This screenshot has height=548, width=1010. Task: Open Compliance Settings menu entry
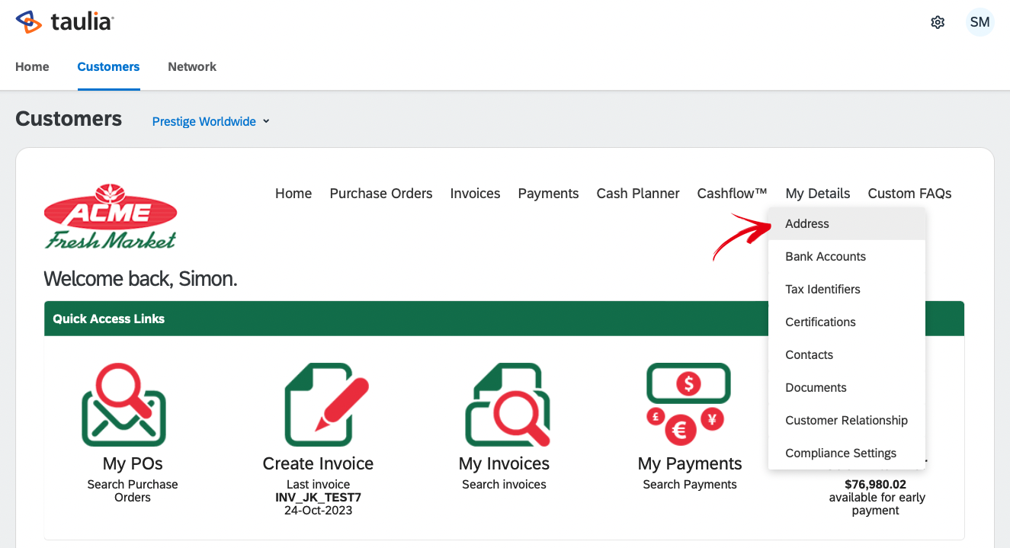pyautogui.click(x=847, y=453)
